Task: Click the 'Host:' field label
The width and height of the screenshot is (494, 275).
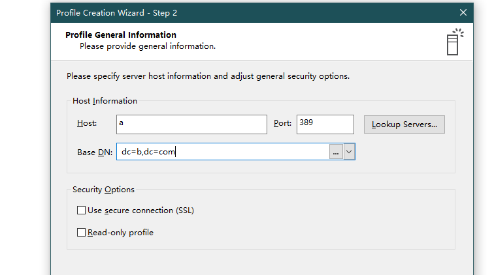Action: (87, 123)
